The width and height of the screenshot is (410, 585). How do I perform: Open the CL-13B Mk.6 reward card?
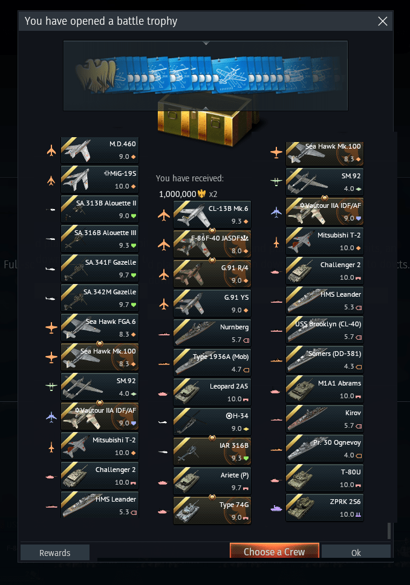point(212,215)
